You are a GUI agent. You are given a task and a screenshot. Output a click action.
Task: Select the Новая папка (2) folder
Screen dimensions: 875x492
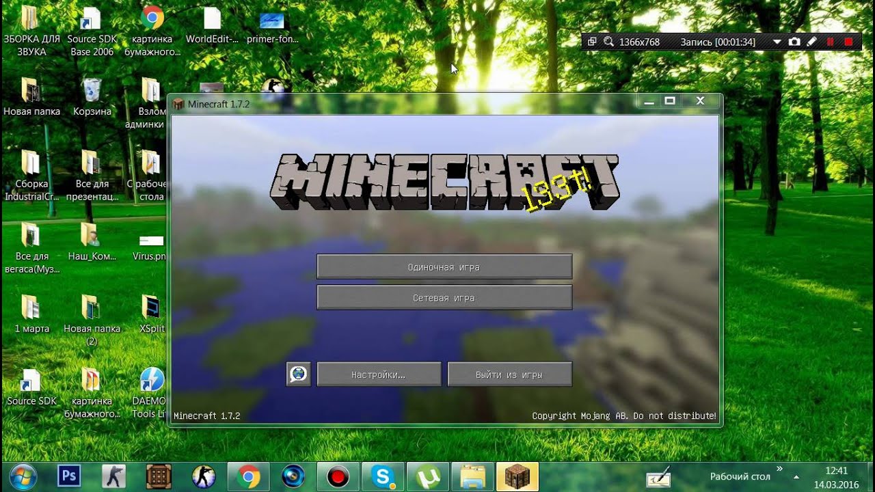[x=92, y=321]
